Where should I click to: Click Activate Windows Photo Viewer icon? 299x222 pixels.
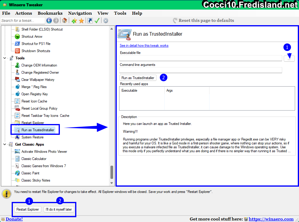[x=17, y=152]
